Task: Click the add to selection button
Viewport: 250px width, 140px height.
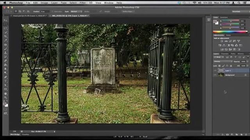Action: (x=20, y=11)
